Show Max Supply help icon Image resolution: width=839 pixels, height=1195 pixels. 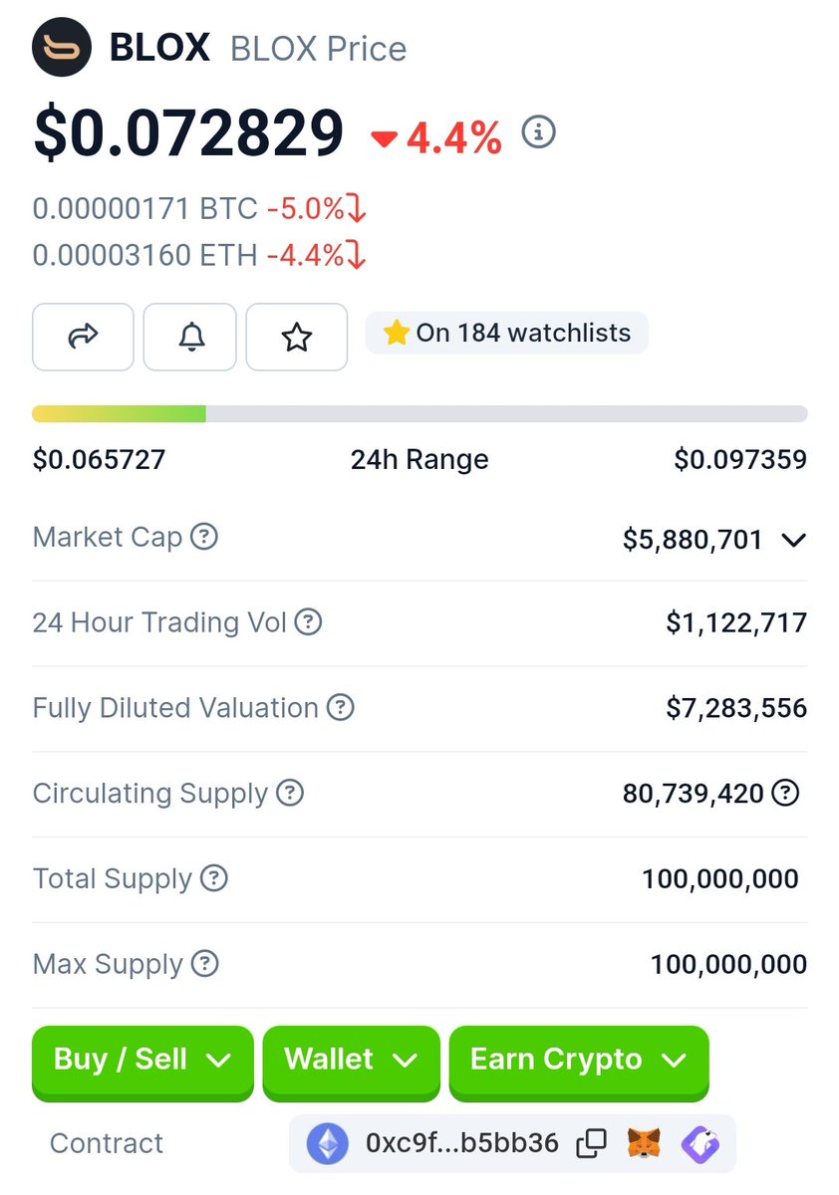204,964
